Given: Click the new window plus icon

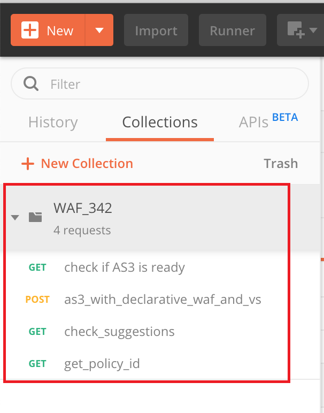Looking at the screenshot, I should pos(296,30).
